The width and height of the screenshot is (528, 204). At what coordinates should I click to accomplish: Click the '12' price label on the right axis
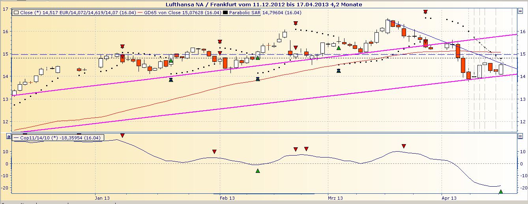pyautogui.click(x=522, y=121)
